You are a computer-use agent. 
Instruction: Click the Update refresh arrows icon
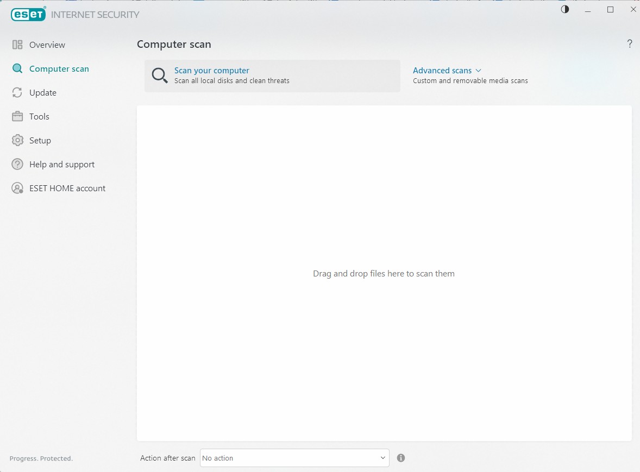(17, 92)
